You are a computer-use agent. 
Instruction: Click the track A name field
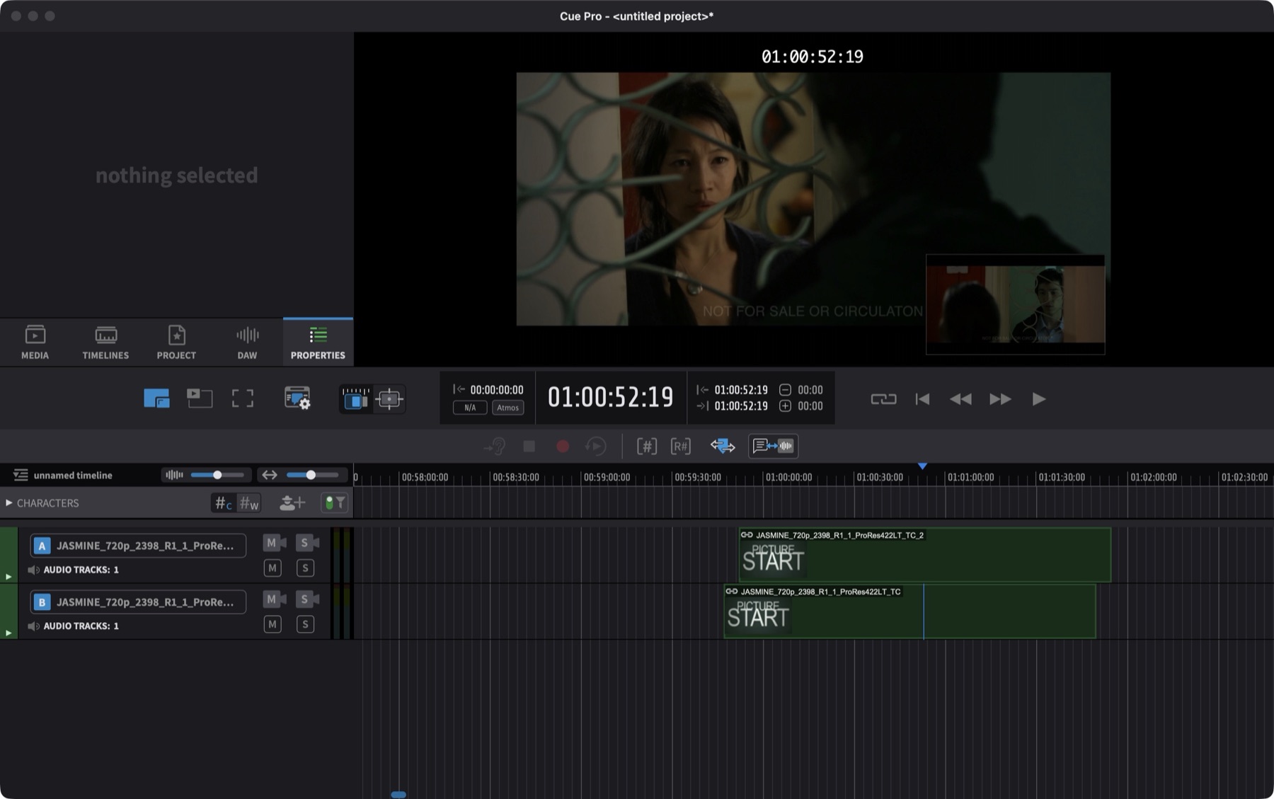pos(138,545)
